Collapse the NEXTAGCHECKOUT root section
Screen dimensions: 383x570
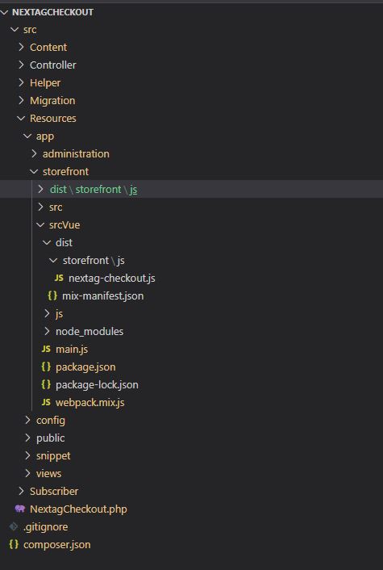(4, 12)
